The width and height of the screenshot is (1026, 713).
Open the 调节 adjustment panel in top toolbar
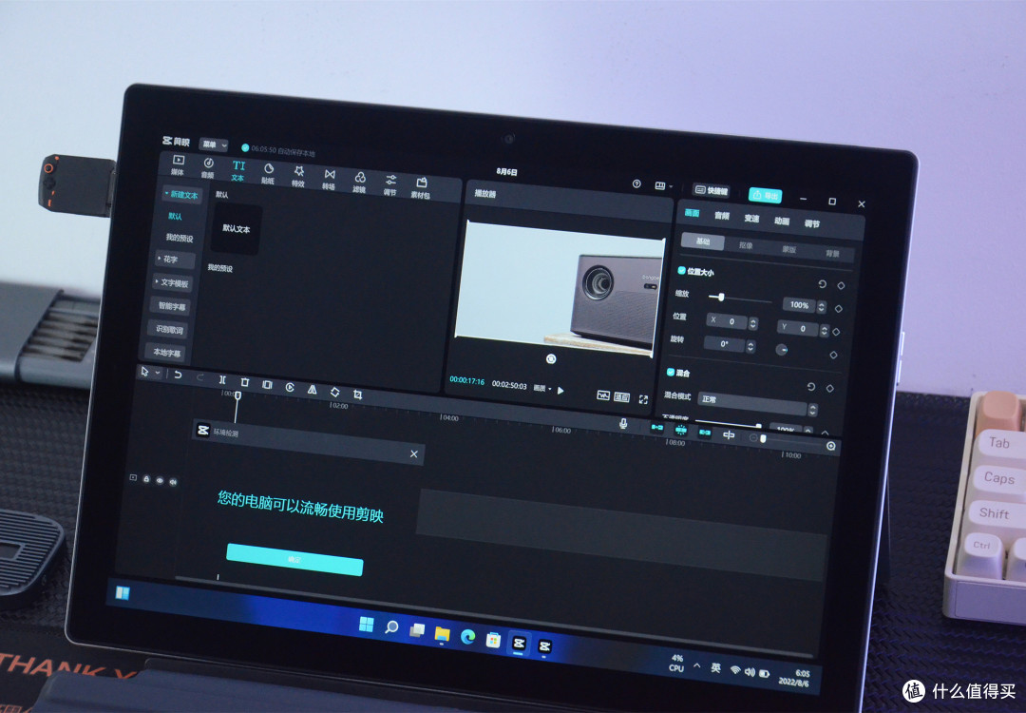tap(390, 184)
